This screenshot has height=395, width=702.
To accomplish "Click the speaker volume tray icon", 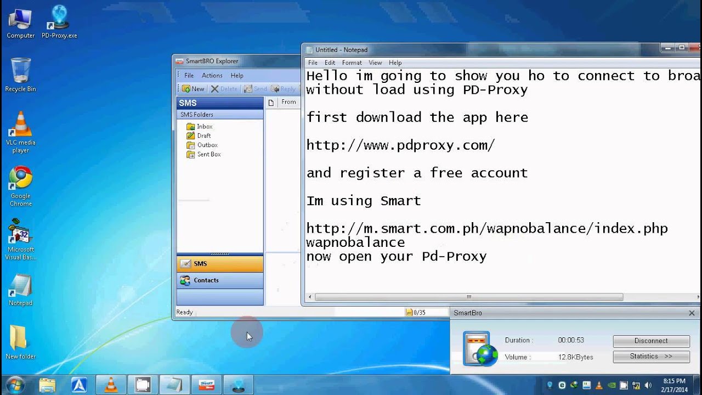I will pyautogui.click(x=648, y=385).
